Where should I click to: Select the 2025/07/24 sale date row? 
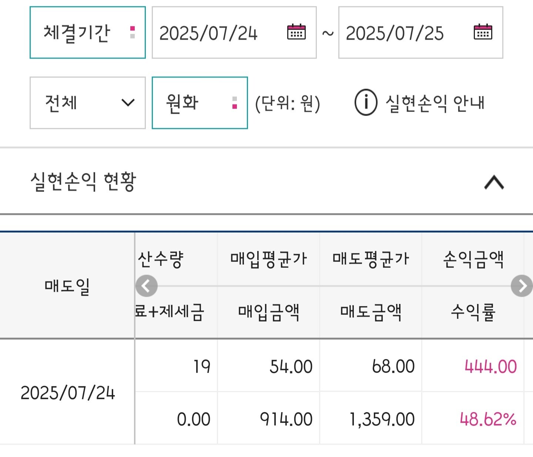(x=68, y=393)
